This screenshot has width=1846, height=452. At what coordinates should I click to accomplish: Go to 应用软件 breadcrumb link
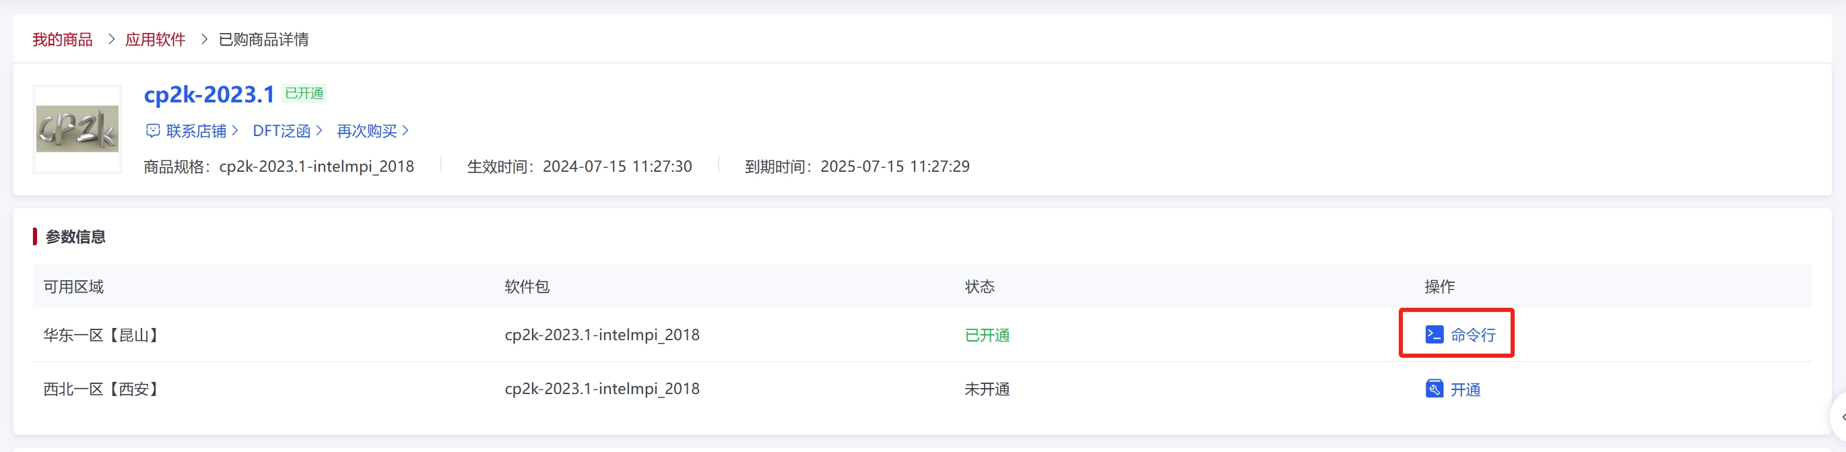[x=155, y=39]
